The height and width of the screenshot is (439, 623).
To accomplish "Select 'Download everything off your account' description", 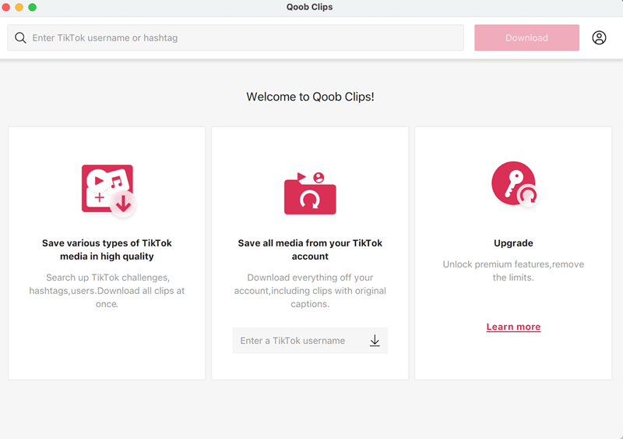I will click(310, 291).
